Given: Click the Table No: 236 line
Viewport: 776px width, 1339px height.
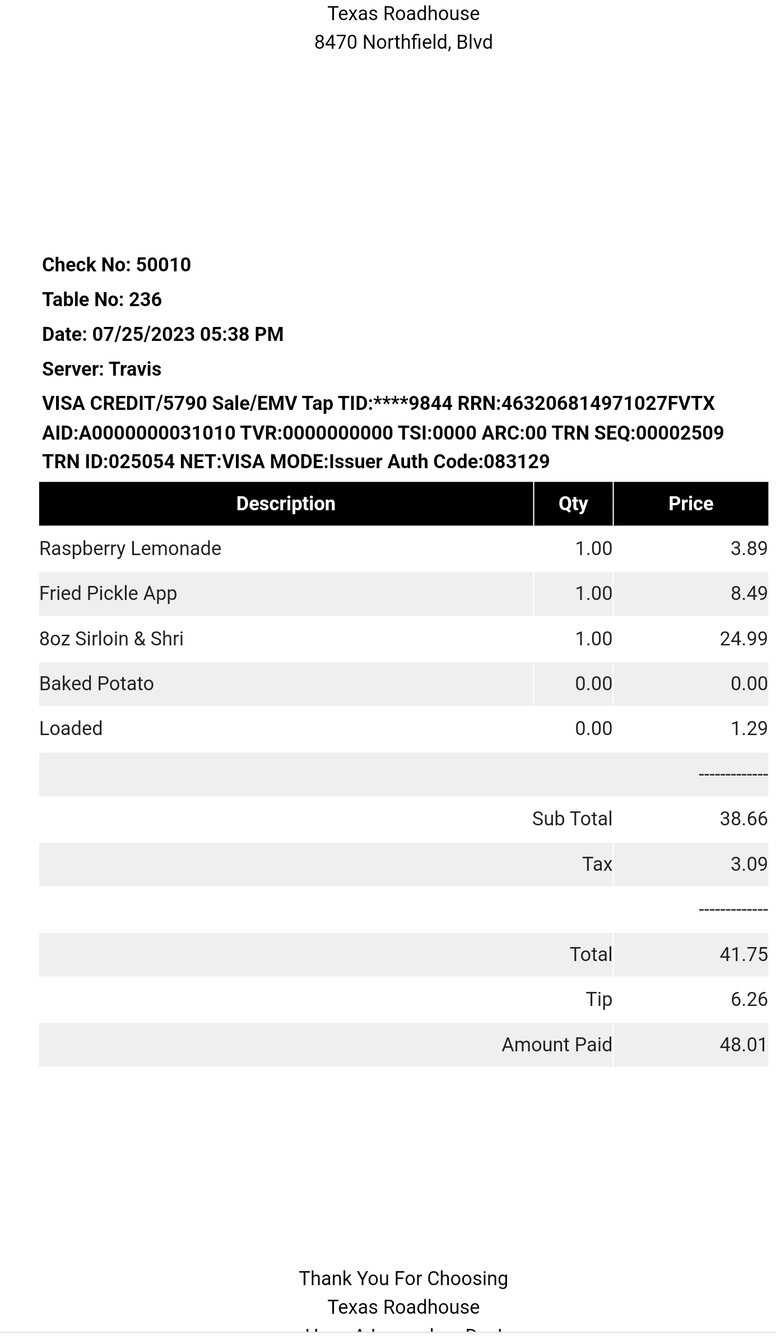Looking at the screenshot, I should click(x=102, y=299).
